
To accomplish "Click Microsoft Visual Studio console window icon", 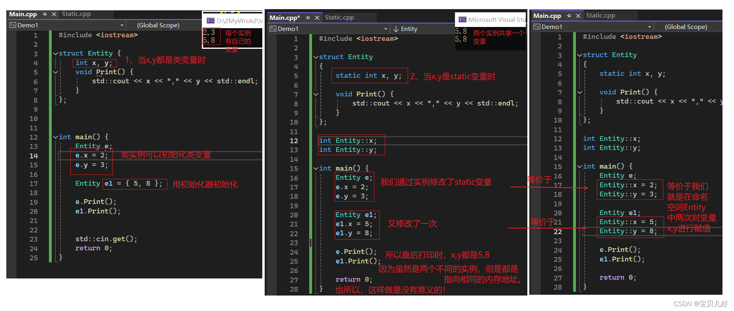I will click(463, 19).
